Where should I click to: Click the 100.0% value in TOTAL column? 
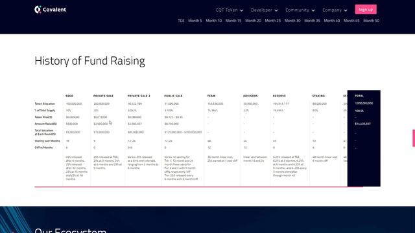[x=359, y=111]
